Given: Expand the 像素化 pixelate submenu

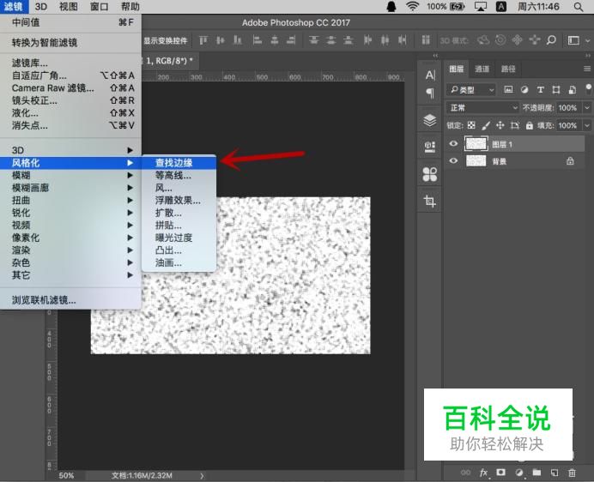Looking at the screenshot, I should [x=70, y=238].
